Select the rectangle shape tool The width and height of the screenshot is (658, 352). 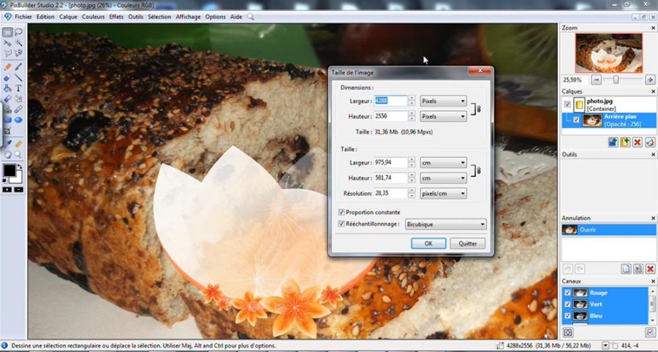[7, 120]
